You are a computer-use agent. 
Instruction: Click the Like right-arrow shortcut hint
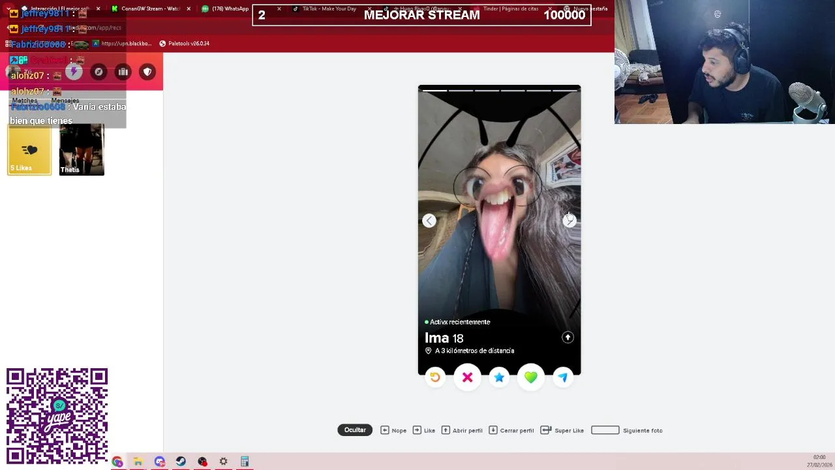tap(424, 430)
